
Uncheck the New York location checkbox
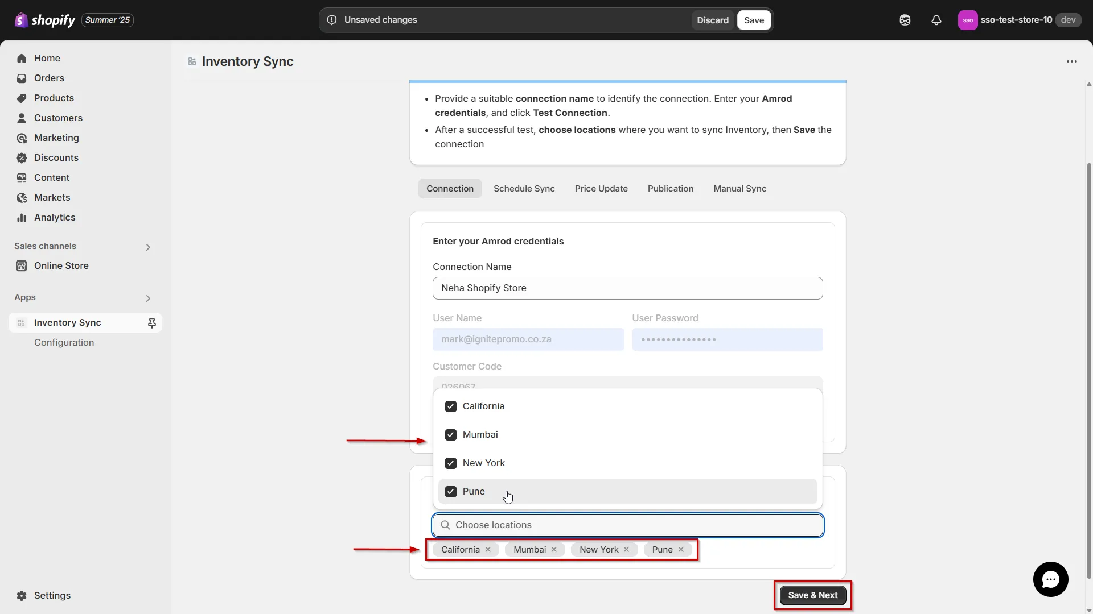pyautogui.click(x=451, y=463)
